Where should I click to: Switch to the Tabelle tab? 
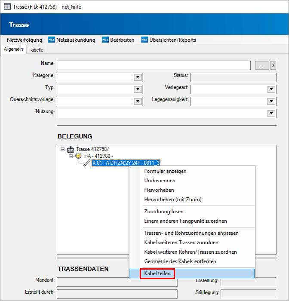pos(36,50)
